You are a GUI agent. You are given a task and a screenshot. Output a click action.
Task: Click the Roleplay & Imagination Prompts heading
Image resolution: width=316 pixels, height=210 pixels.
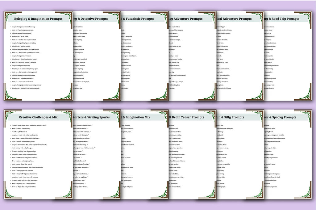click(38, 19)
